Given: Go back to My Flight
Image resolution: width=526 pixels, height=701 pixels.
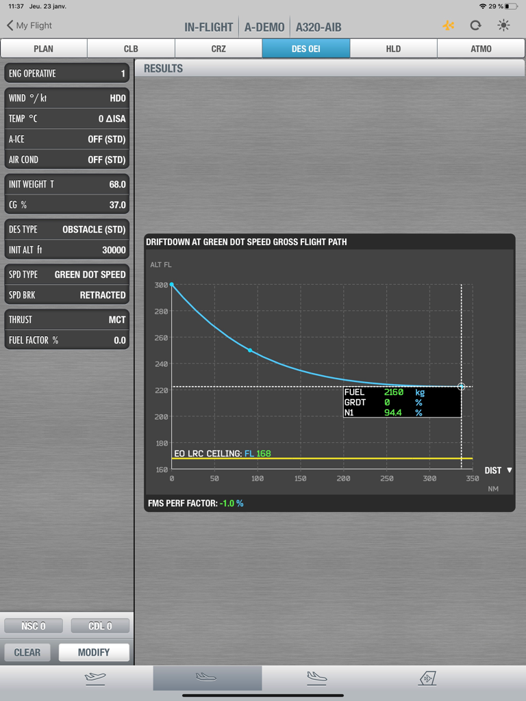Looking at the screenshot, I should coord(29,25).
